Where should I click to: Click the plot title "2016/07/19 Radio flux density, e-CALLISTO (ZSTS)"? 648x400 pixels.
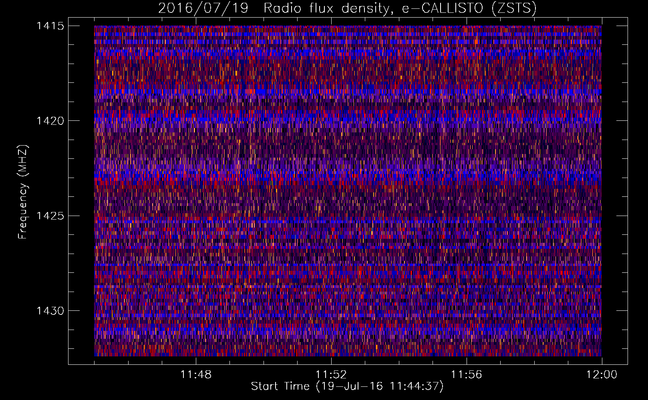(347, 8)
